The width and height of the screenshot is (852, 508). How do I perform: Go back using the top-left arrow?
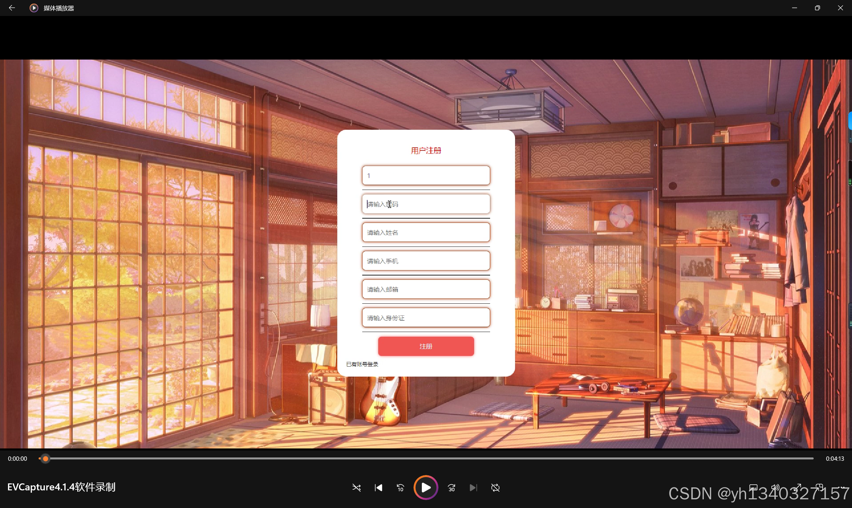point(12,8)
